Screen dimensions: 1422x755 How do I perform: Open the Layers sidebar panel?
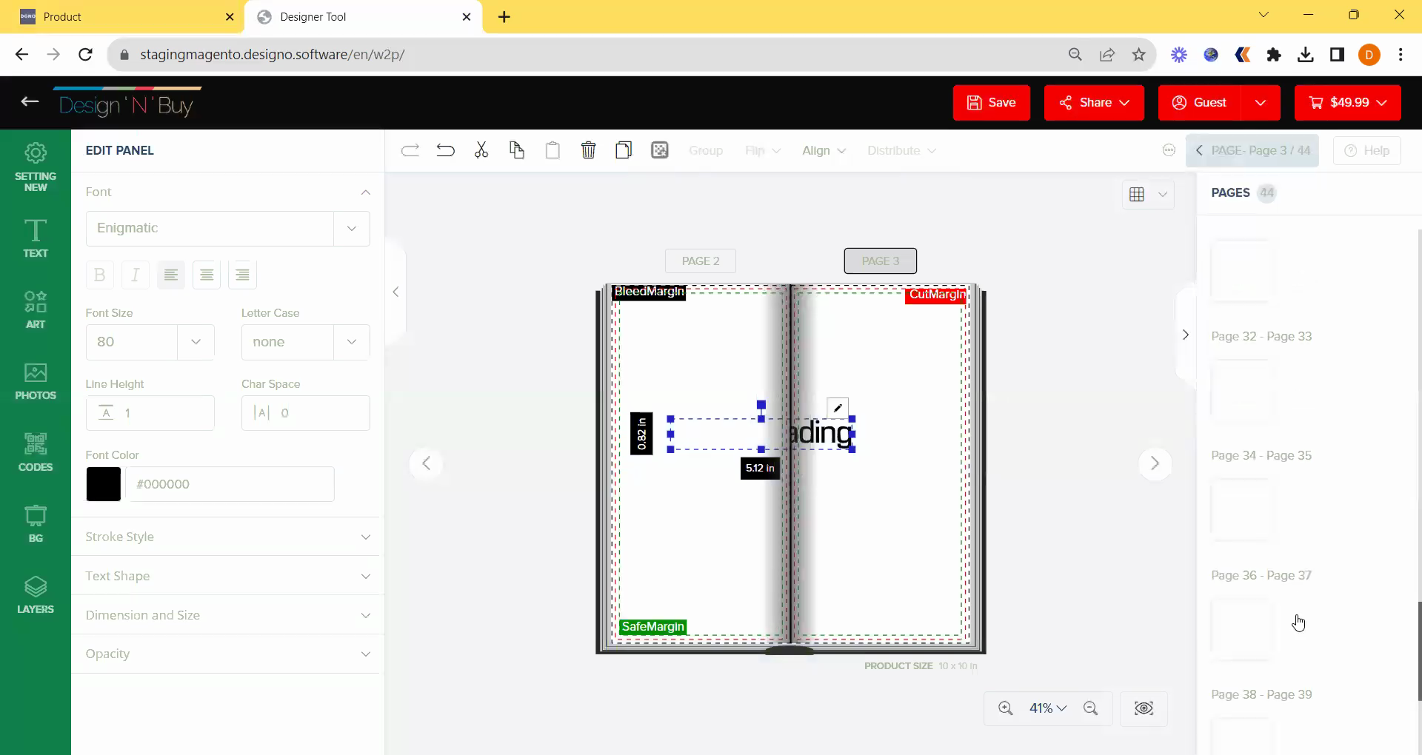pos(36,595)
